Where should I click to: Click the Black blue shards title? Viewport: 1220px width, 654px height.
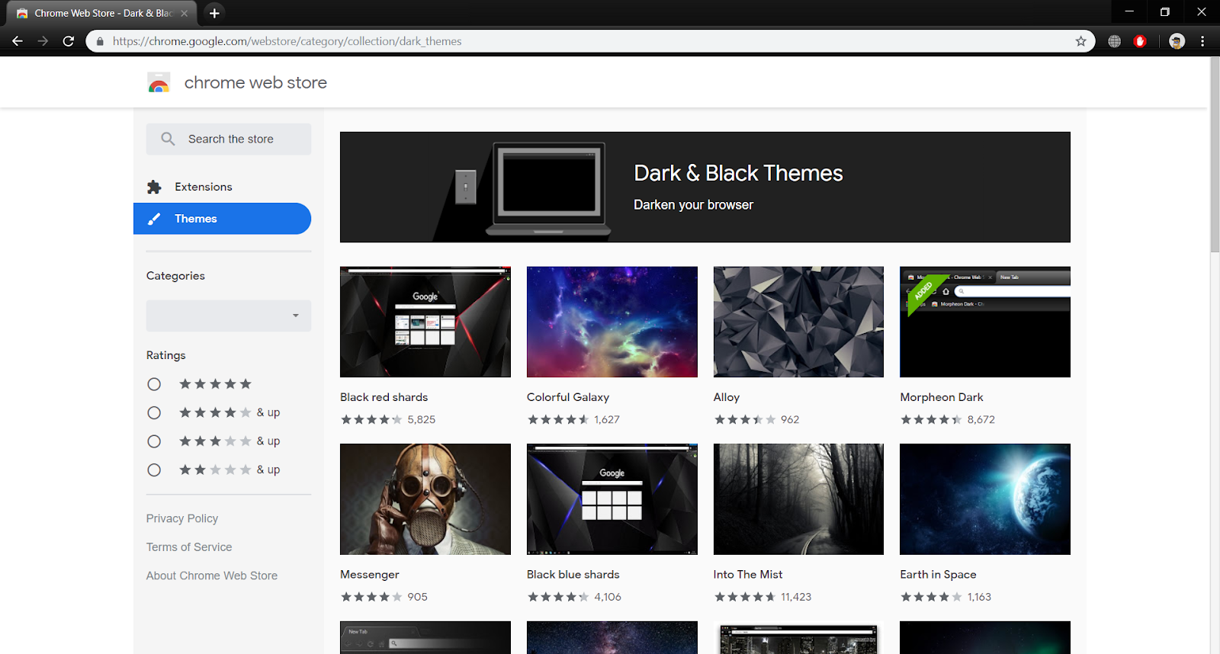point(573,575)
